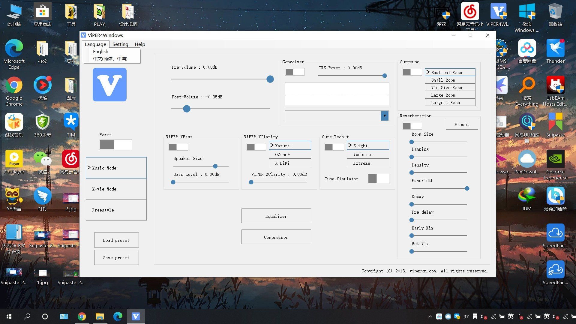This screenshot has height=324, width=576.
Task: Open the 薄荷加速器 desktop icon
Action: (555, 199)
